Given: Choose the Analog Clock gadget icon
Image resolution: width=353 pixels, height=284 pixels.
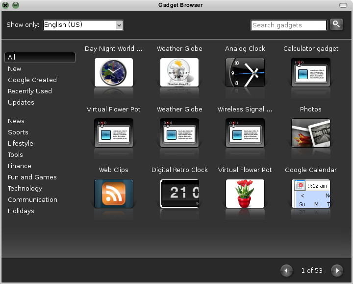Looking at the screenshot, I should (245, 72).
